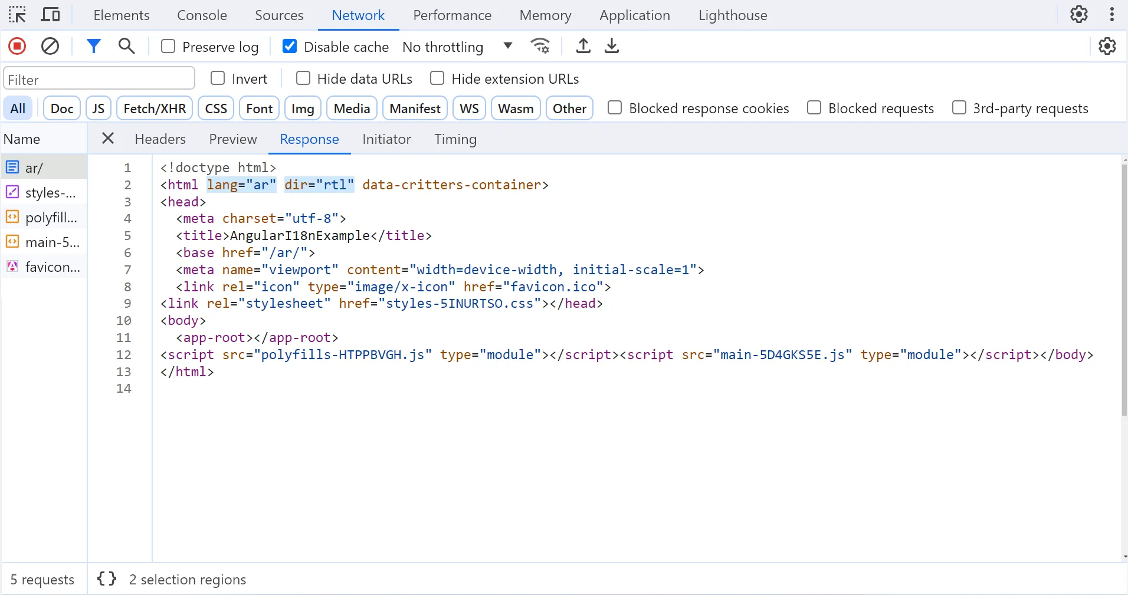Filter requests by Other type

569,109
